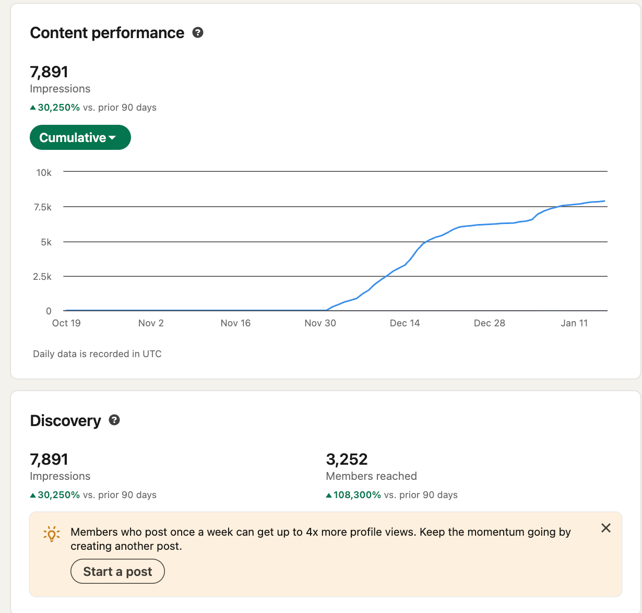Click the lightbulb tip icon

(52, 534)
